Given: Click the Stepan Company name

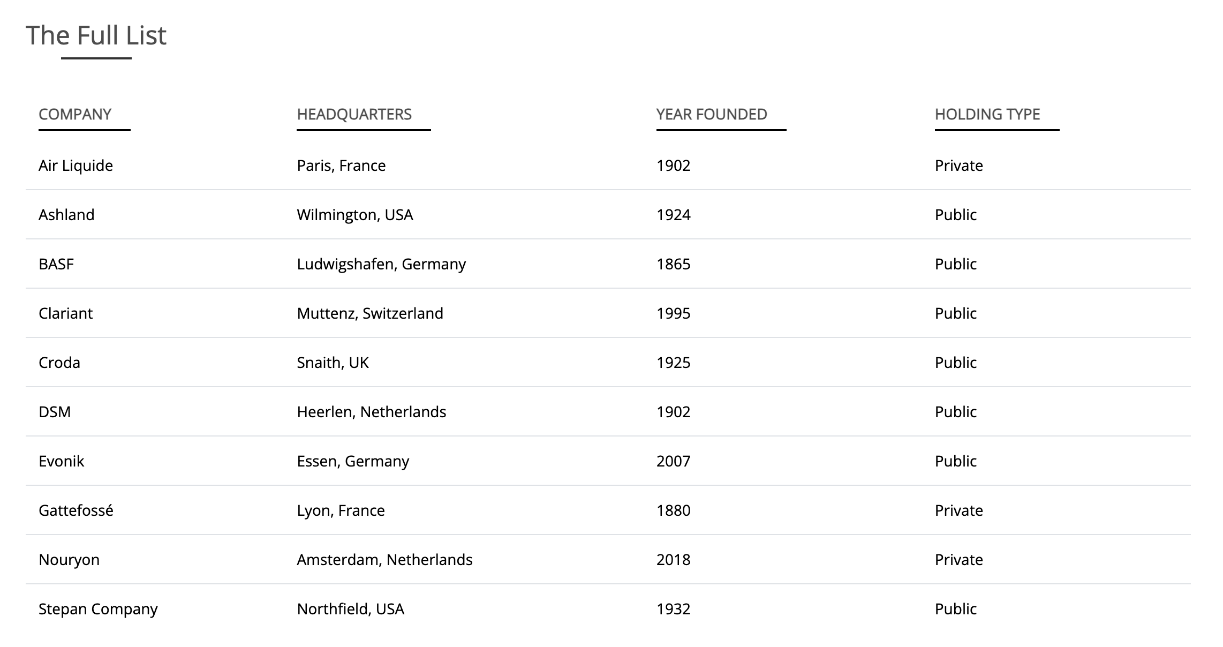Looking at the screenshot, I should pos(98,609).
